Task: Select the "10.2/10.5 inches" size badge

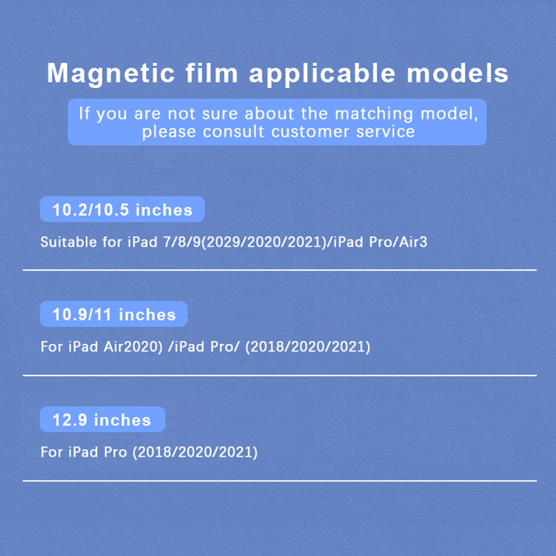Action: 122,210
